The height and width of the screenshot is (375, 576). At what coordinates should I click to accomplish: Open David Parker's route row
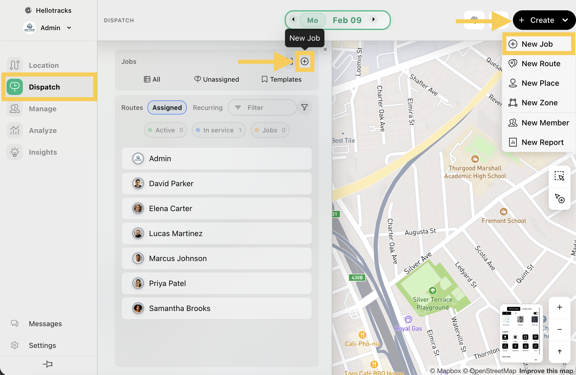[216, 183]
